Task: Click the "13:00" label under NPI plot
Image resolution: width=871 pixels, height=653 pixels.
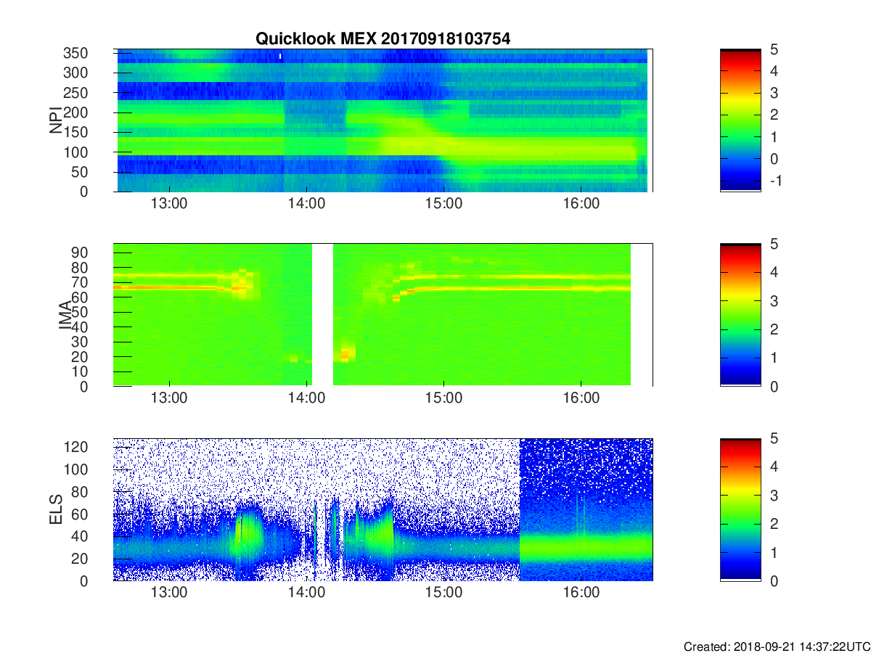Action: pos(169,205)
